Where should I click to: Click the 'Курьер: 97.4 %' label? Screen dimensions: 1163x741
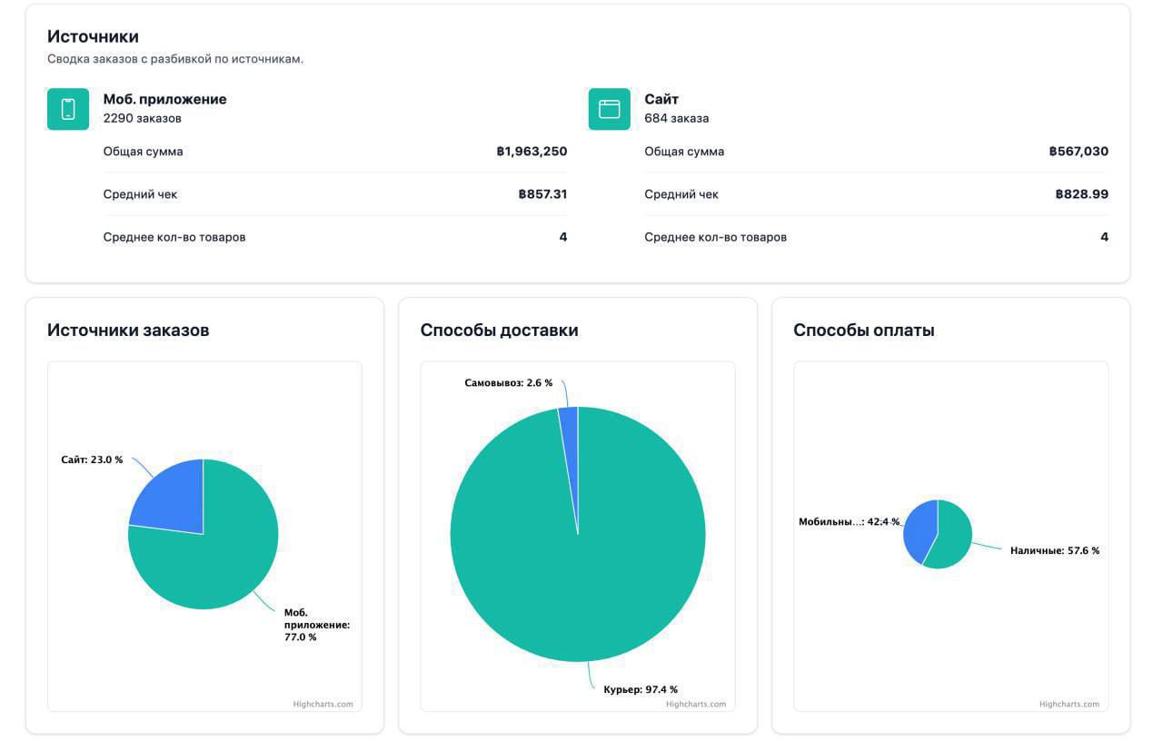pos(641,687)
